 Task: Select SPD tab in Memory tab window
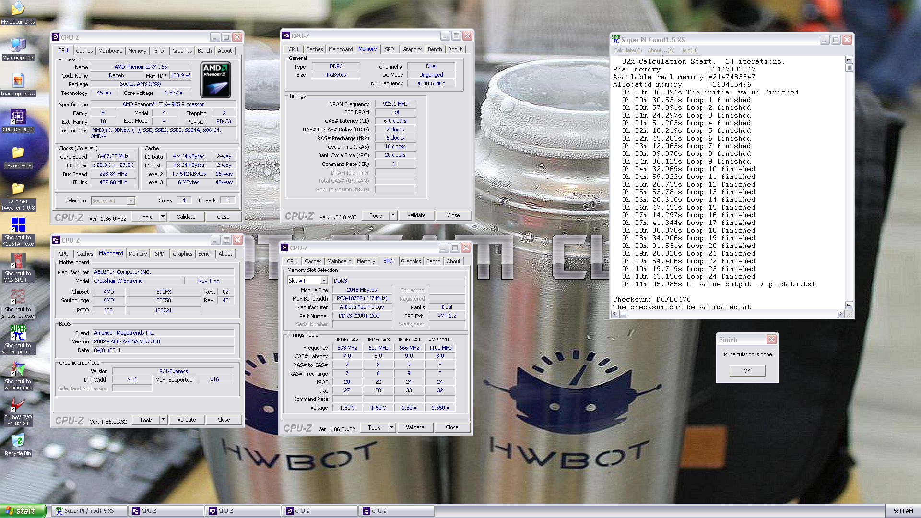tap(389, 49)
